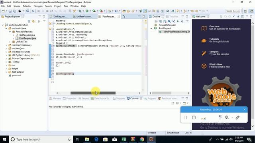Open the Refactor menu
255x143 pixels.
pos(27,6)
